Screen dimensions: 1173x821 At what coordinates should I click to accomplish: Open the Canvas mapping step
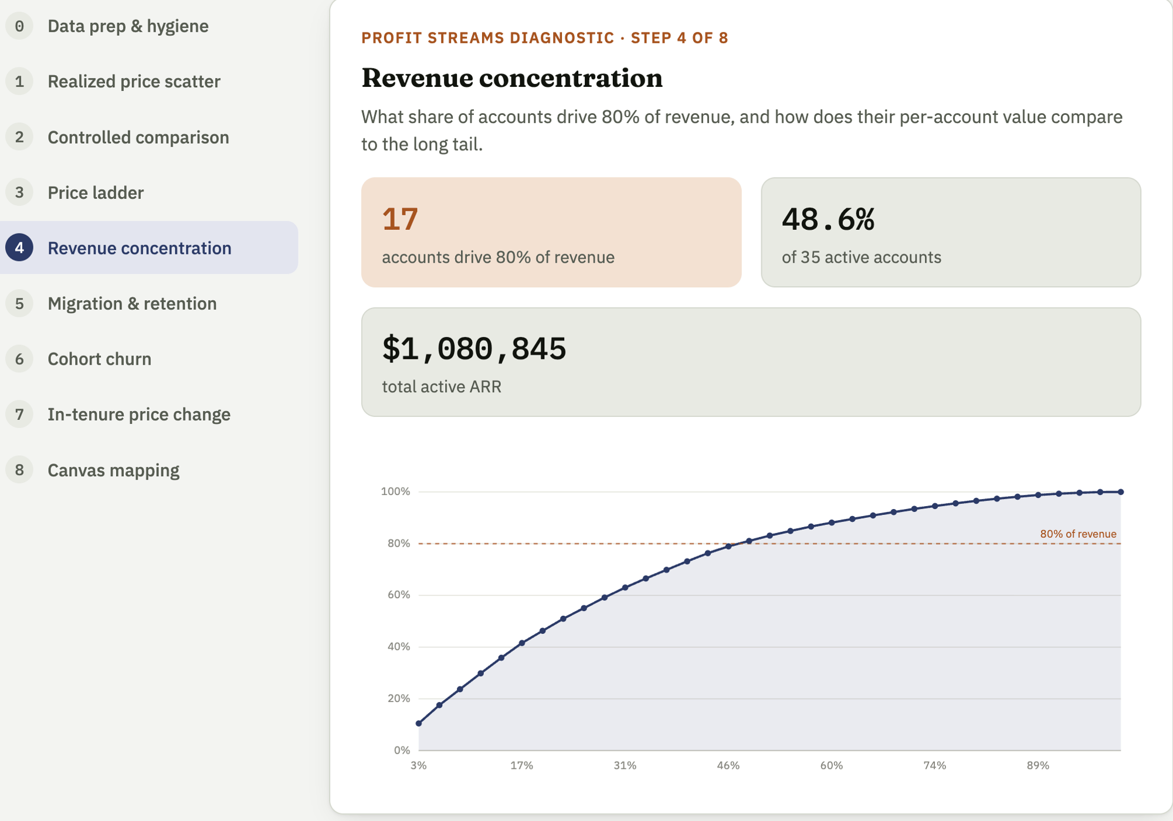click(113, 470)
